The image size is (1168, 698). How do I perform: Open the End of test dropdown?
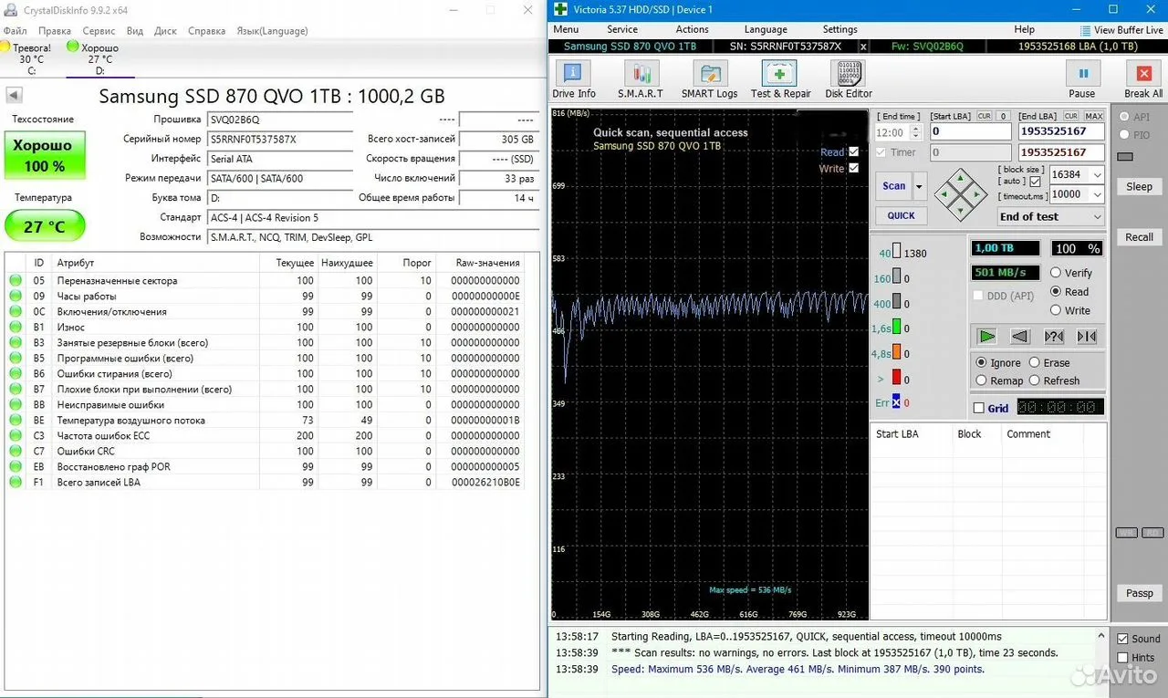click(x=1050, y=216)
